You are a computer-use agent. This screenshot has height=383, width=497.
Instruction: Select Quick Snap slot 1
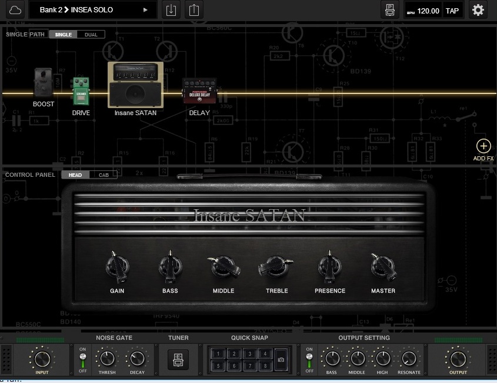click(218, 354)
